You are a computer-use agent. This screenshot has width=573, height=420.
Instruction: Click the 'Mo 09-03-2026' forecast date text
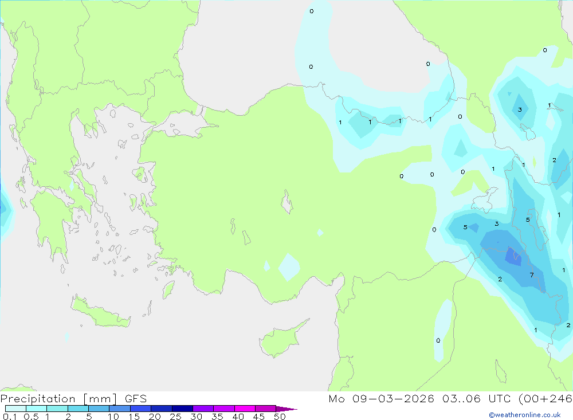tap(381, 398)
